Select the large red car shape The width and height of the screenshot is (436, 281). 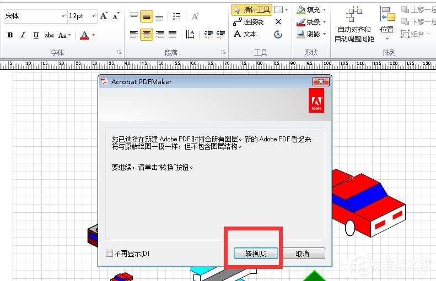(368, 203)
